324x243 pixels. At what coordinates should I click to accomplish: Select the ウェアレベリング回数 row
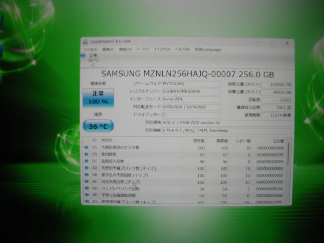tap(185, 188)
